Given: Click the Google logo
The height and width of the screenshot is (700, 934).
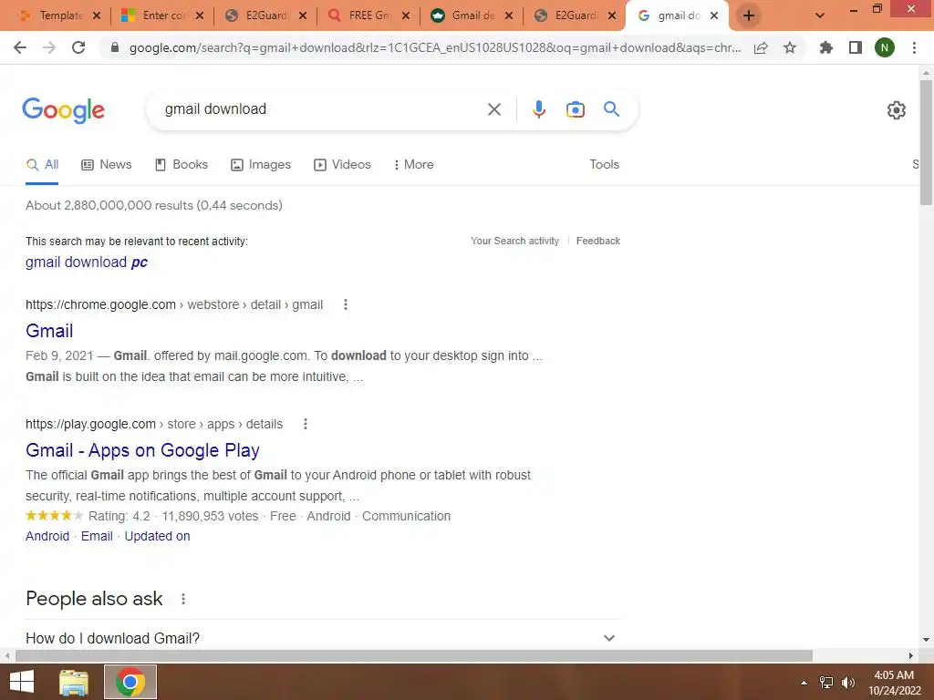Looking at the screenshot, I should [63, 110].
